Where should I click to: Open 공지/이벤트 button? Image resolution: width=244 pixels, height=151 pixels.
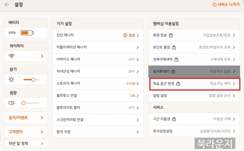click(26, 117)
